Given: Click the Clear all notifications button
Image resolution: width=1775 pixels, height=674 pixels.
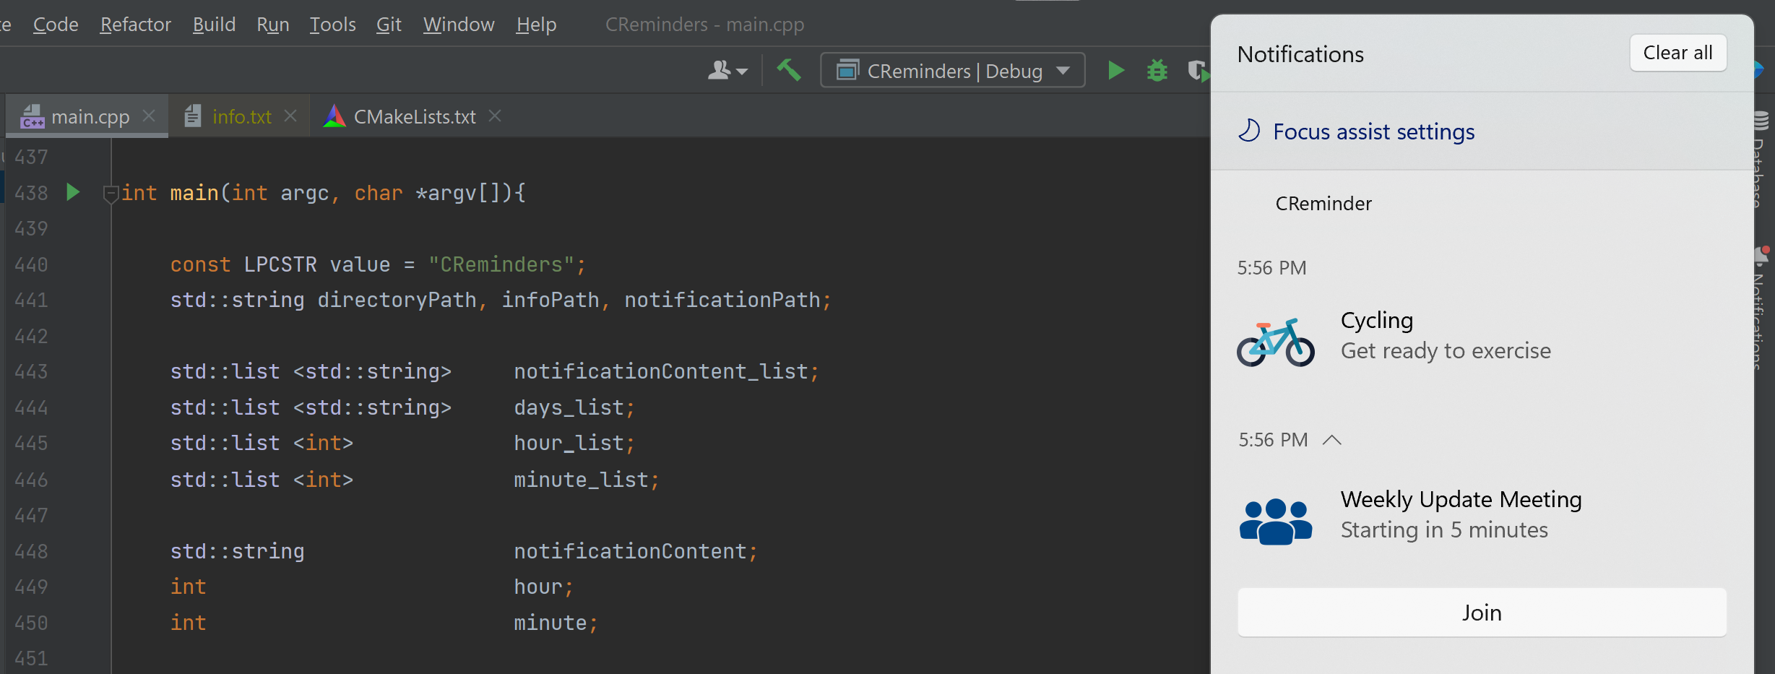Looking at the screenshot, I should pos(1677,53).
